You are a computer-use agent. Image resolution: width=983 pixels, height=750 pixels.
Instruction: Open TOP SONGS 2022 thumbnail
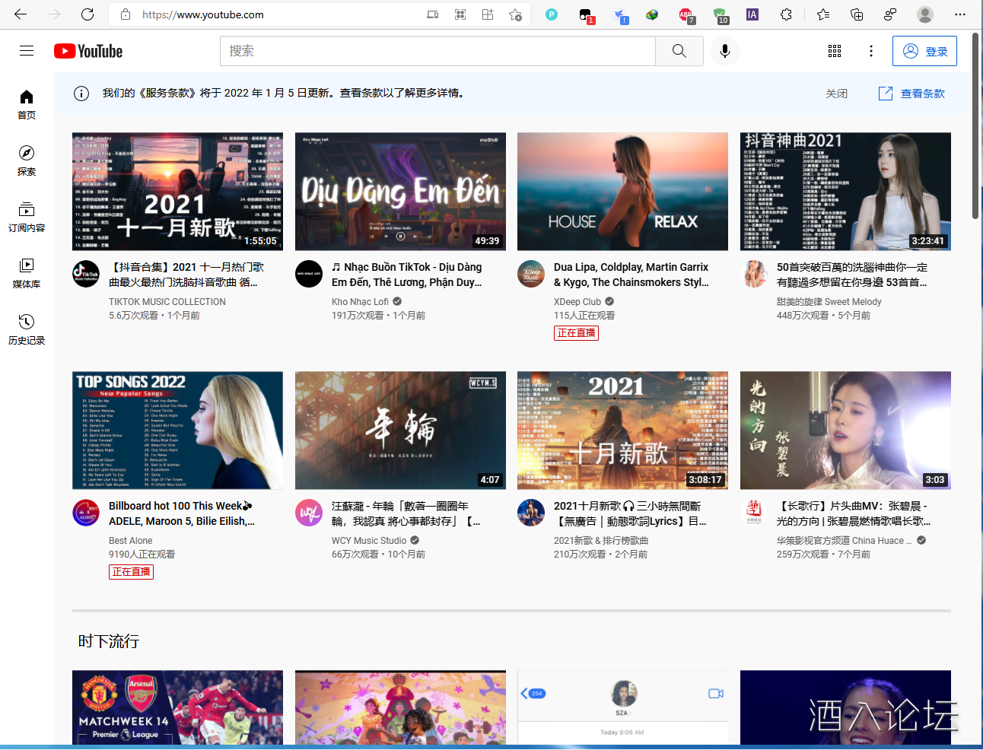point(177,431)
